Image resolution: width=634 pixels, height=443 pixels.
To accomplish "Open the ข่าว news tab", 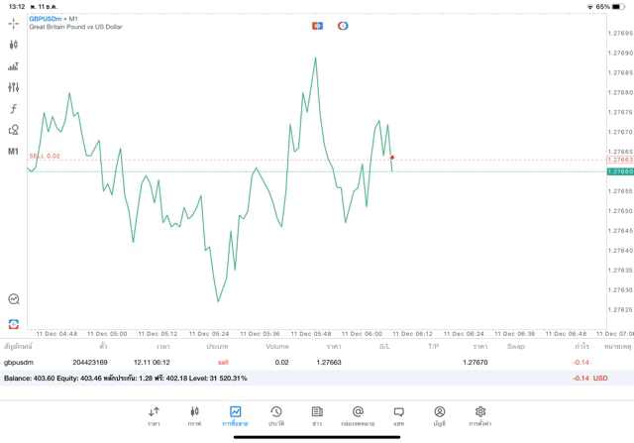I will (317, 415).
